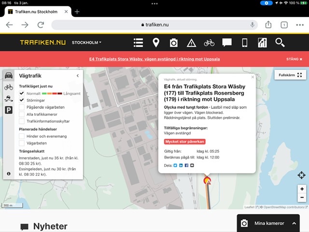
Task: Open the search magnifier icon
Action: (280, 43)
